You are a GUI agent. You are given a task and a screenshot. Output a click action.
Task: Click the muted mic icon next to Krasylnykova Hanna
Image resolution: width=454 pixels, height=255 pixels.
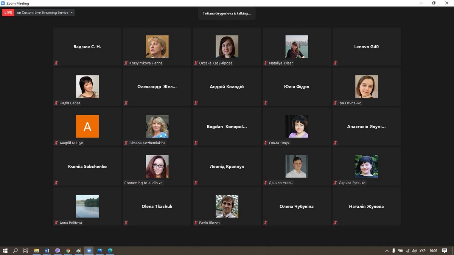(126, 63)
